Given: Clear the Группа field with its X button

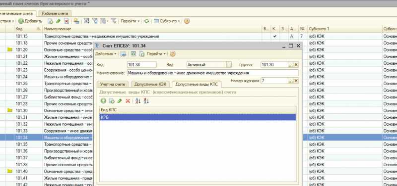Looking at the screenshot, I should (x=296, y=65).
